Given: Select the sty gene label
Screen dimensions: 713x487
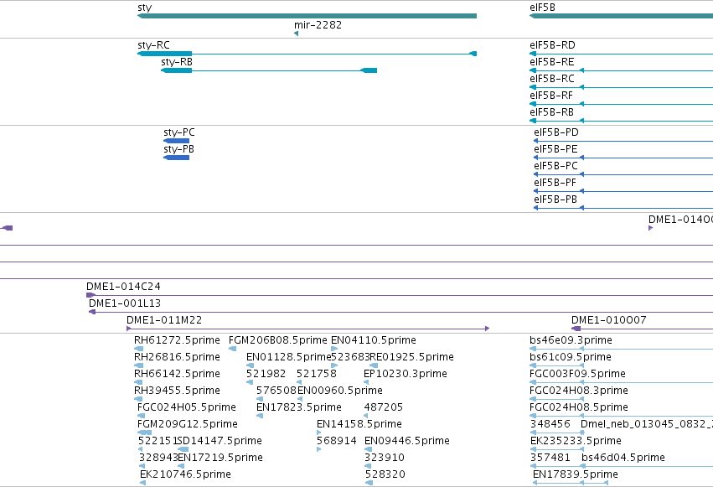Looking at the screenshot, I should [x=145, y=8].
